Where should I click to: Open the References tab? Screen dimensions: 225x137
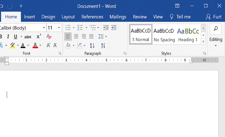[92, 17]
